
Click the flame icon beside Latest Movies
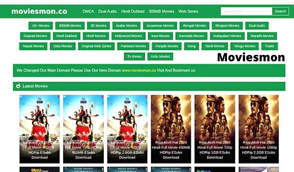[x=18, y=86]
